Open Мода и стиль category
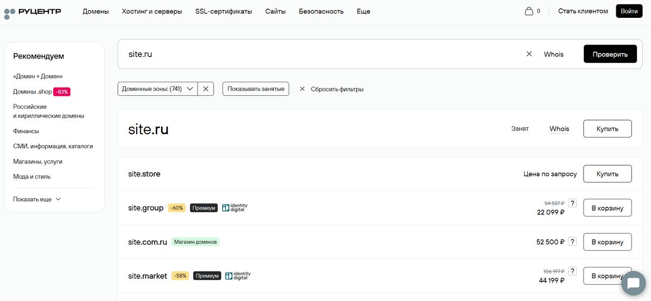Viewport: 651px width, 301px height. pyautogui.click(x=32, y=176)
